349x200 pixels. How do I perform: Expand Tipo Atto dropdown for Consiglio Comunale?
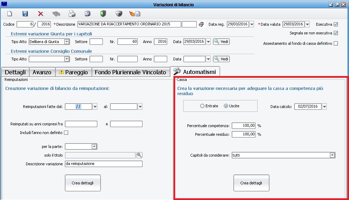66,59
